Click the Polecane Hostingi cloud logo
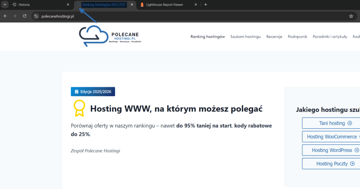The width and height of the screenshot is (360, 189). pyautogui.click(x=110, y=36)
